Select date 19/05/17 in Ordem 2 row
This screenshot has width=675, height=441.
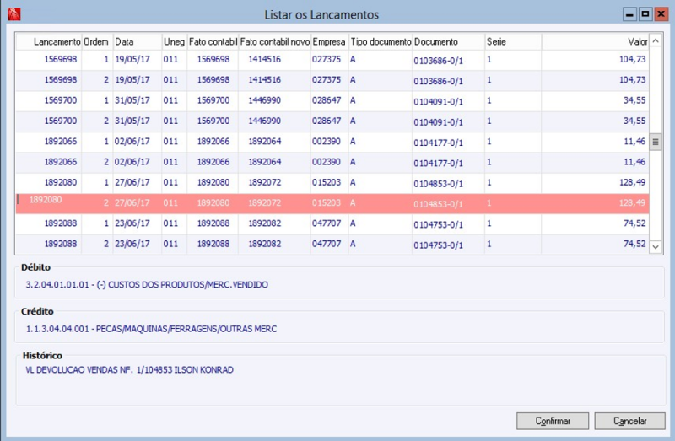132,80
